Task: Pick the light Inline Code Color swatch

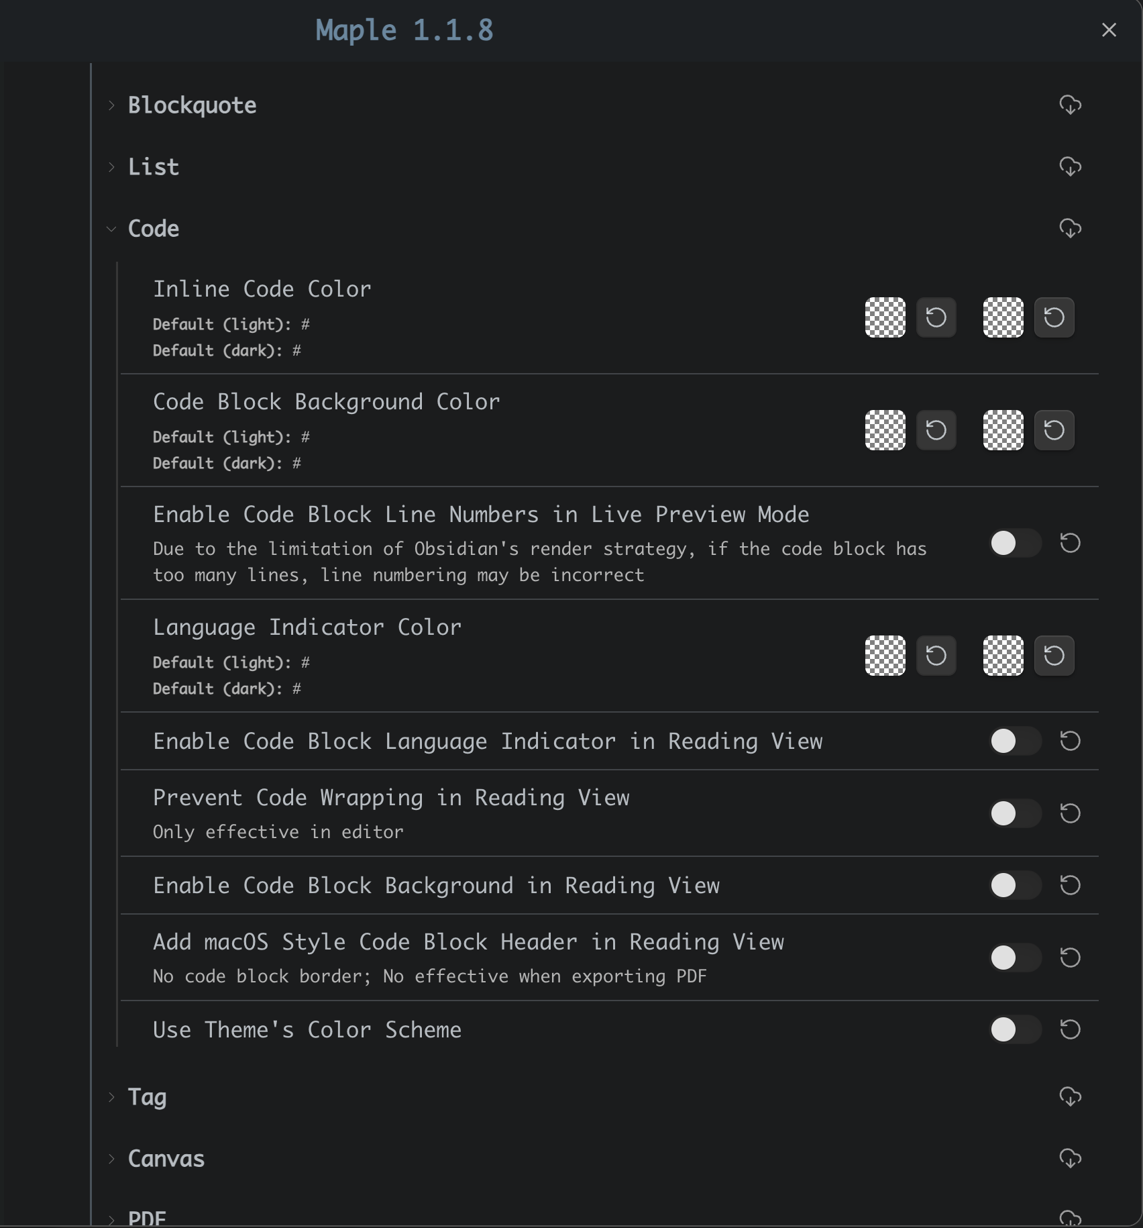Action: [885, 317]
